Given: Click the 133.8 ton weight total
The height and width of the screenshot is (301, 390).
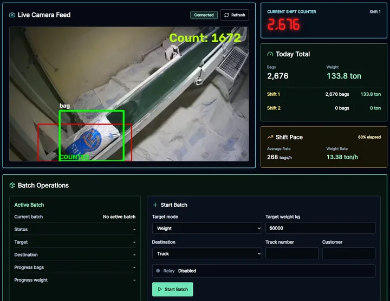Looking at the screenshot, I should 344,76.
